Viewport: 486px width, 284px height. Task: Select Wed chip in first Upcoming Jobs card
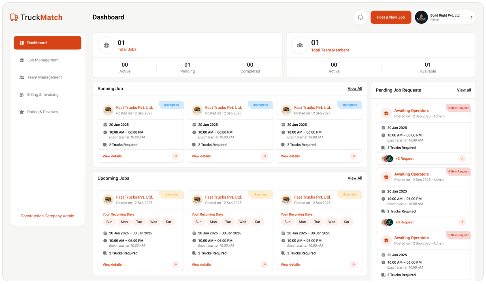153,222
